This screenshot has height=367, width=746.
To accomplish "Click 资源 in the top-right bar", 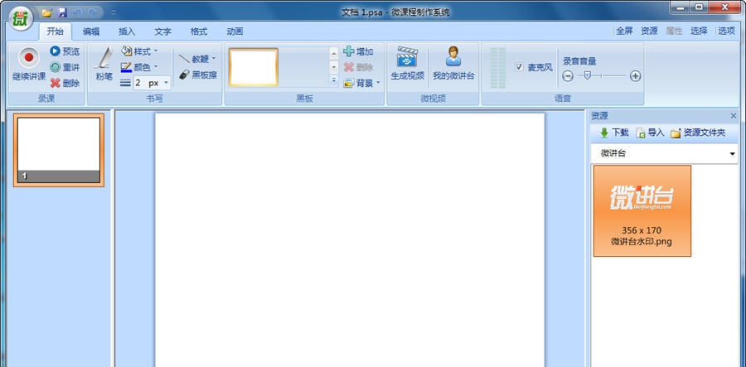I will pyautogui.click(x=649, y=31).
